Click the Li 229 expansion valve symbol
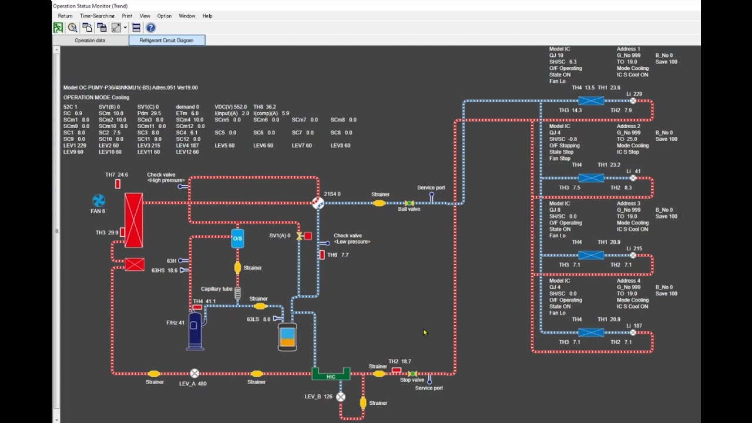The image size is (752, 423). pyautogui.click(x=633, y=101)
